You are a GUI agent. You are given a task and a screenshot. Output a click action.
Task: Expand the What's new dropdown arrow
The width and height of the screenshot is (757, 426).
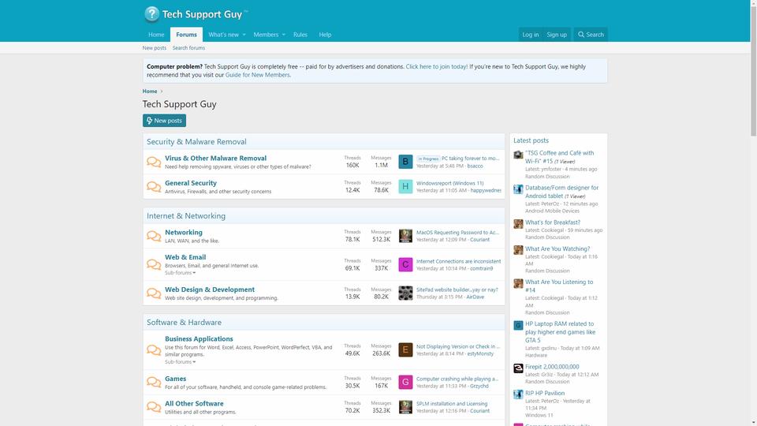(244, 35)
